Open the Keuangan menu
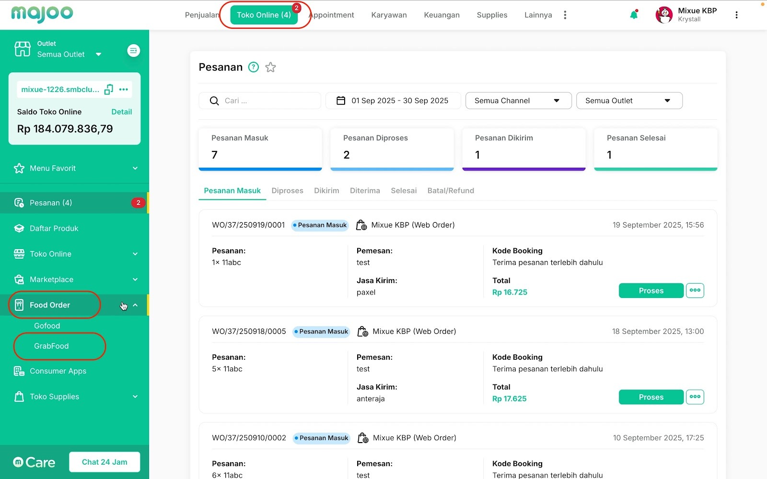 tap(442, 15)
